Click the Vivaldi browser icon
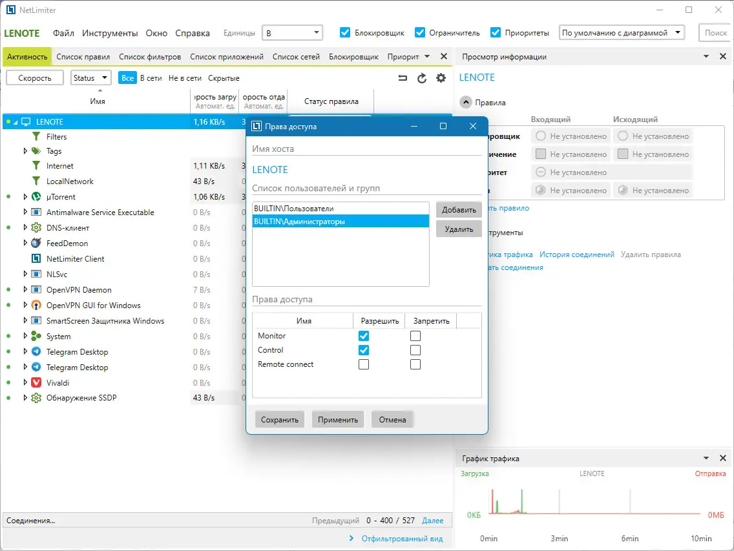Screen dimensions: 734x551 36,382
